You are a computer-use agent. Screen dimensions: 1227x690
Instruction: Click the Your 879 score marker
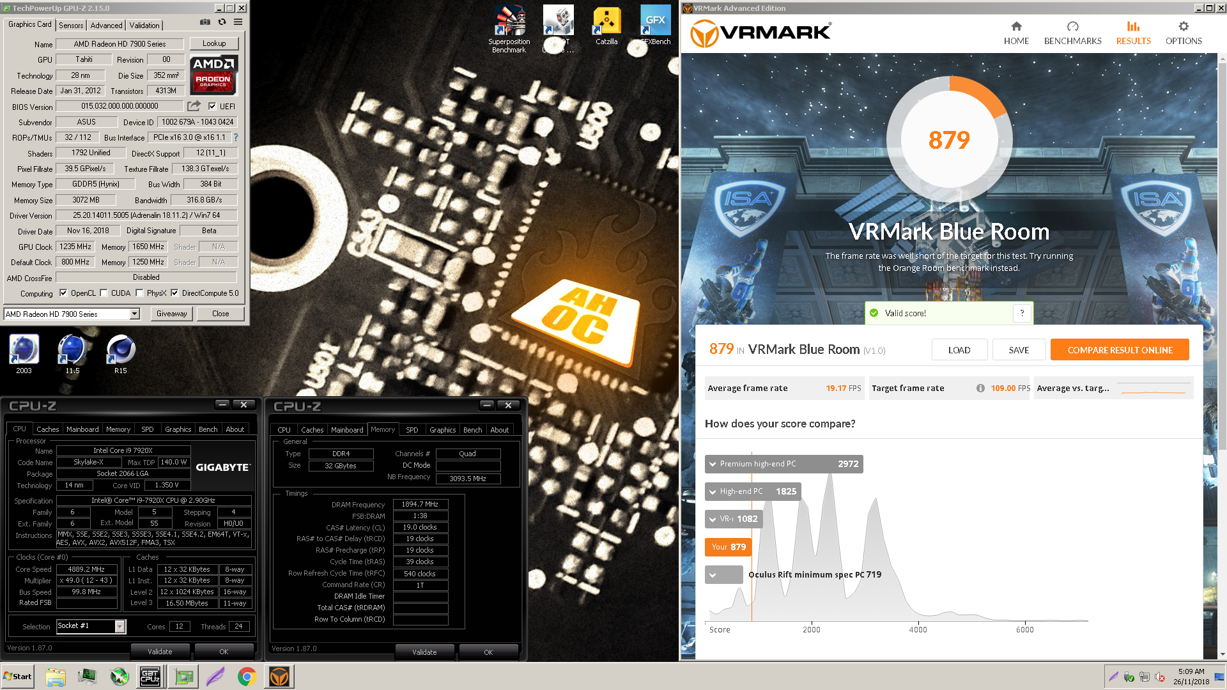click(729, 547)
